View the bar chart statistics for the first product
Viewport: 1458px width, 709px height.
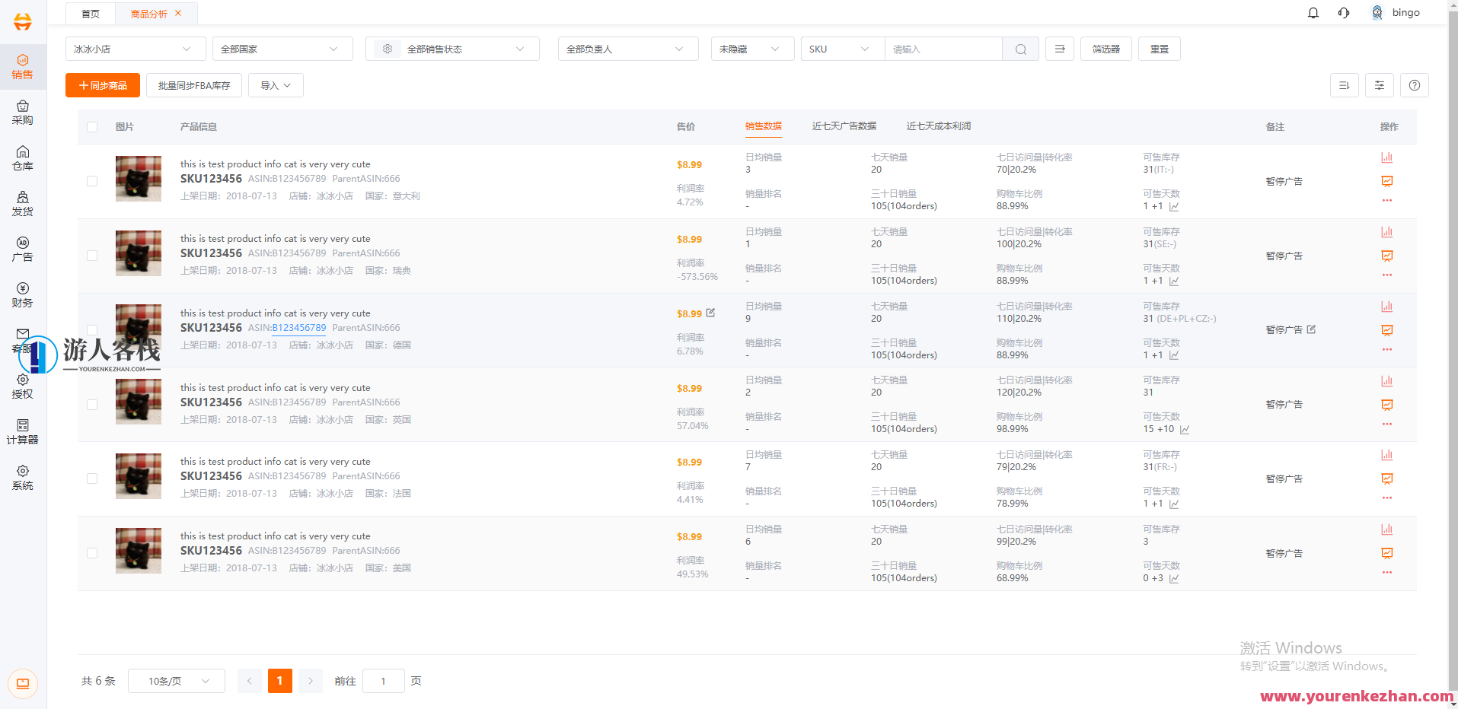click(1387, 157)
